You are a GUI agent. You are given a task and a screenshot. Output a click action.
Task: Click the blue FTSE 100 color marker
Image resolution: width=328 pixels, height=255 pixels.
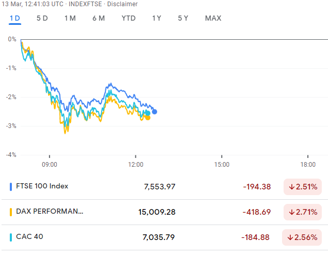(11, 186)
